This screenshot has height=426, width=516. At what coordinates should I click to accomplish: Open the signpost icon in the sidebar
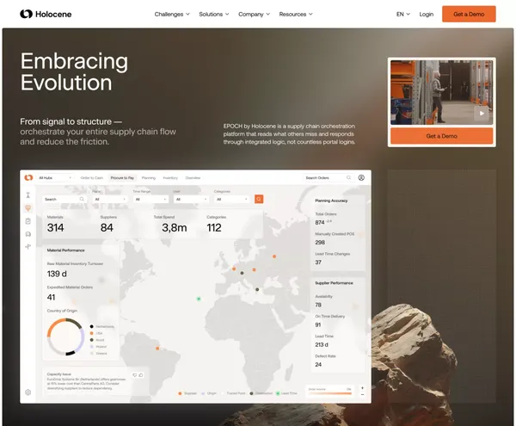28,246
